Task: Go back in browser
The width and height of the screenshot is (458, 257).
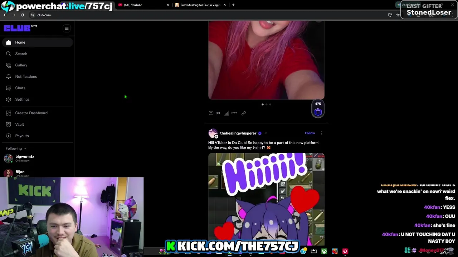Action: tap(5, 15)
